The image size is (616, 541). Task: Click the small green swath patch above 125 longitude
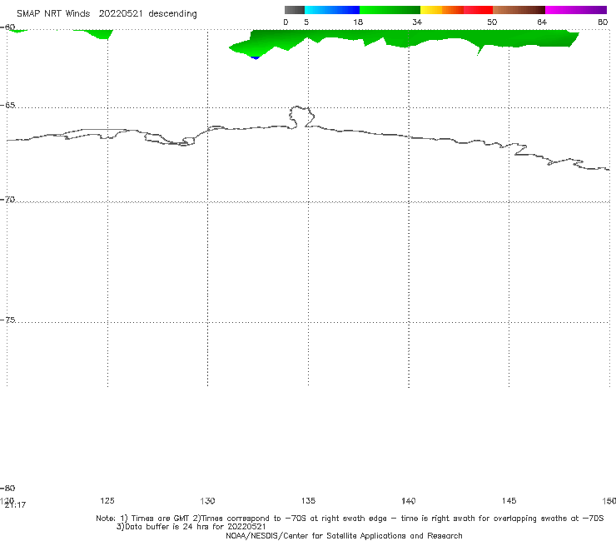(x=98, y=33)
